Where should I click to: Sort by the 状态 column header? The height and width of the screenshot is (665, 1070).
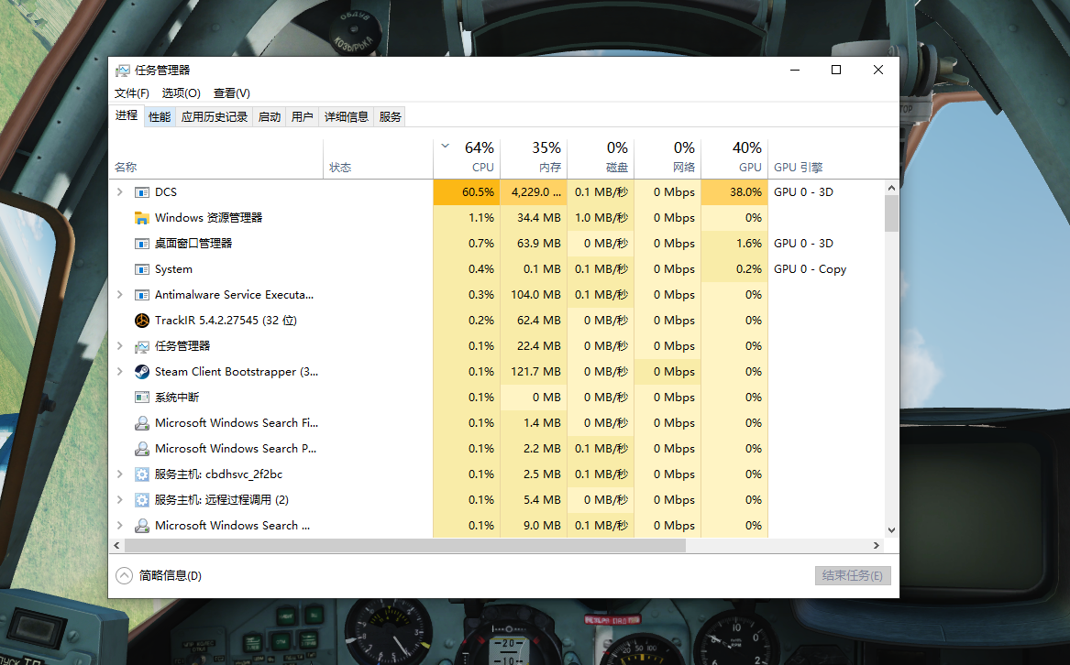pyautogui.click(x=378, y=158)
